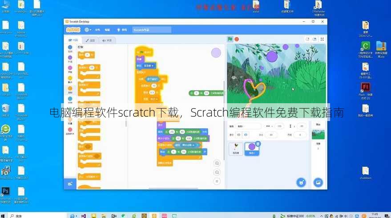Click the wait seconds block in palette

[86, 55]
